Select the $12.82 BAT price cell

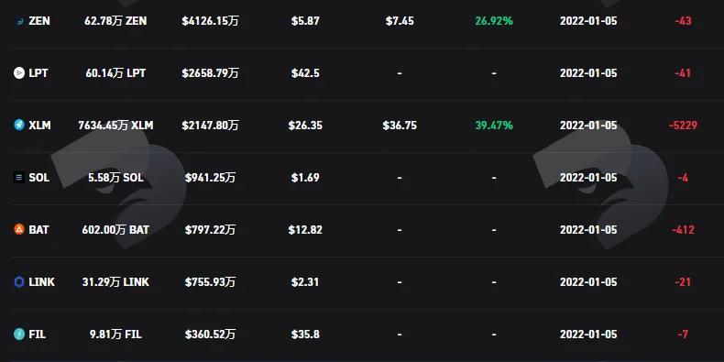coord(305,229)
